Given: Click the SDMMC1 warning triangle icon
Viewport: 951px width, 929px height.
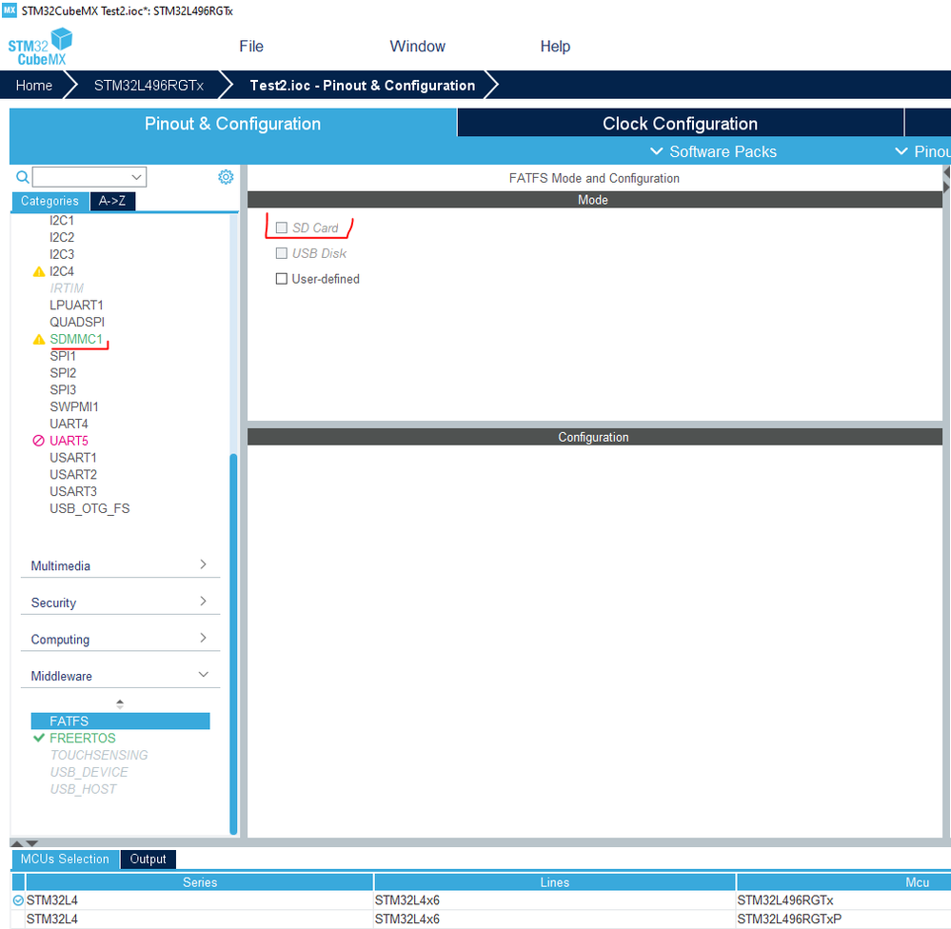Looking at the screenshot, I should pyautogui.click(x=39, y=340).
